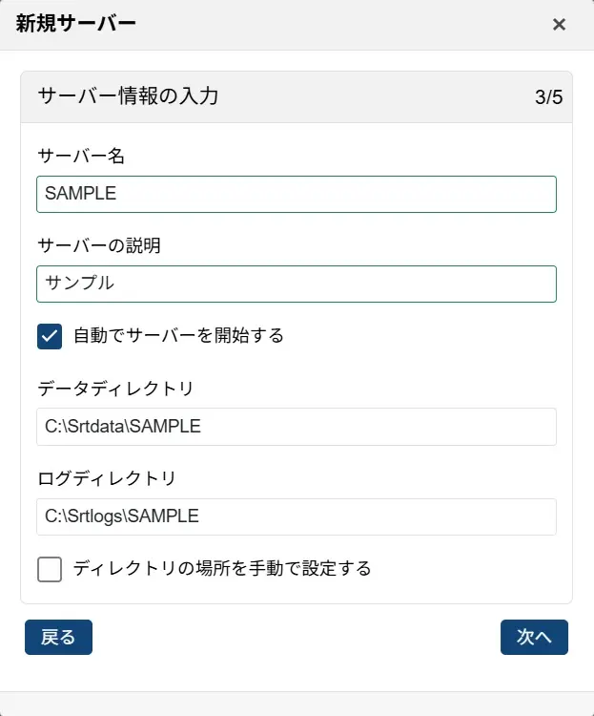Enable ディレクトリの場所を手動で設定する checkbox
Screen dimensions: 594x716
[x=50, y=569]
